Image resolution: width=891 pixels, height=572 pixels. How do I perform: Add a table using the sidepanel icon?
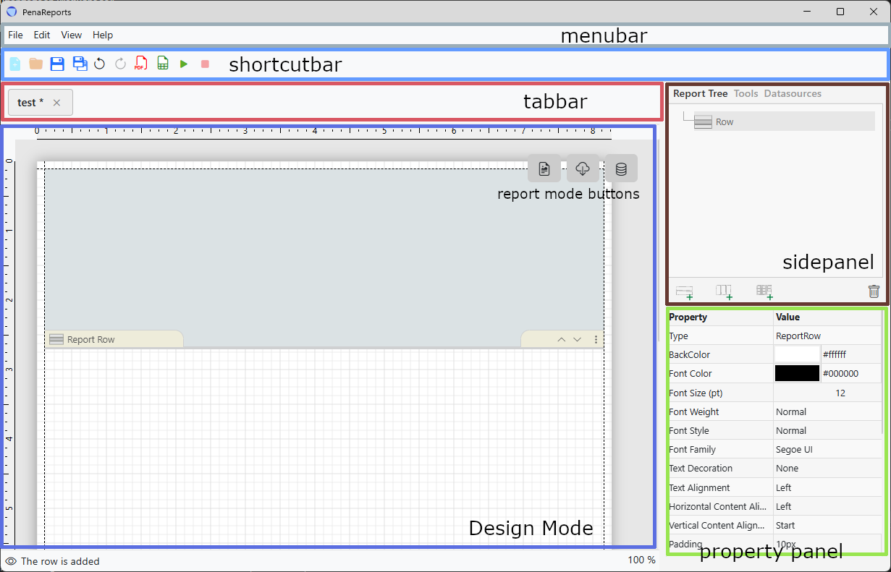point(764,291)
